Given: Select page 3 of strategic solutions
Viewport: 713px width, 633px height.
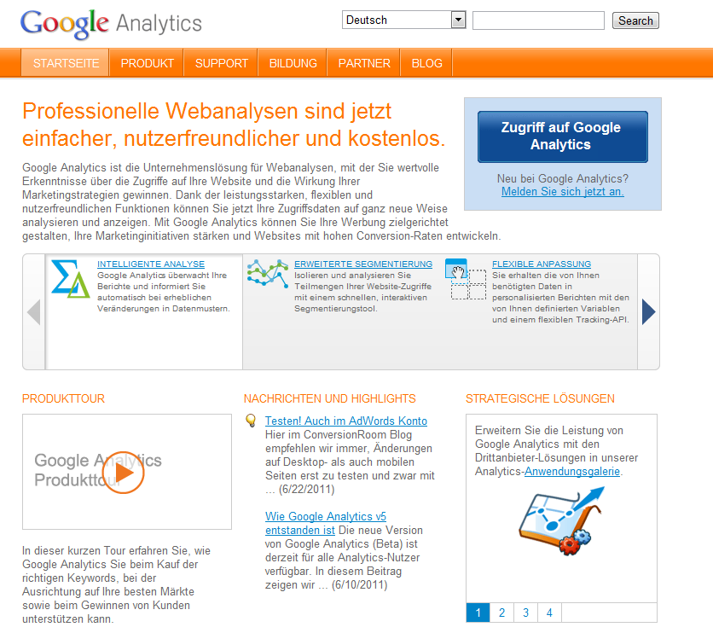Looking at the screenshot, I should [x=525, y=613].
